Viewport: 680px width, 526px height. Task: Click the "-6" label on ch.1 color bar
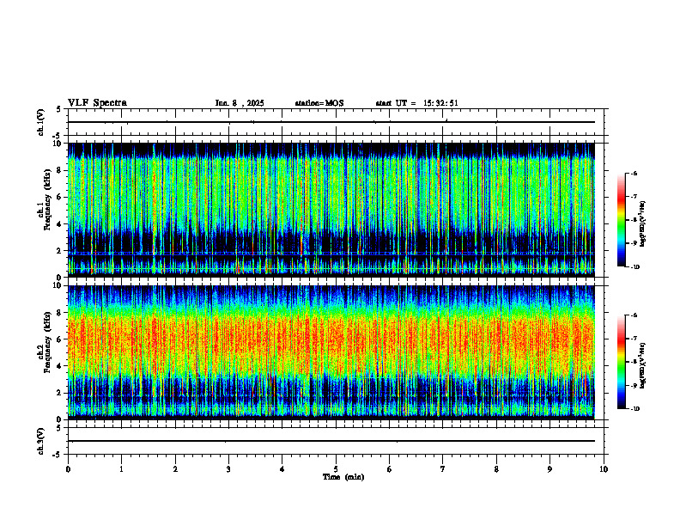click(x=634, y=173)
